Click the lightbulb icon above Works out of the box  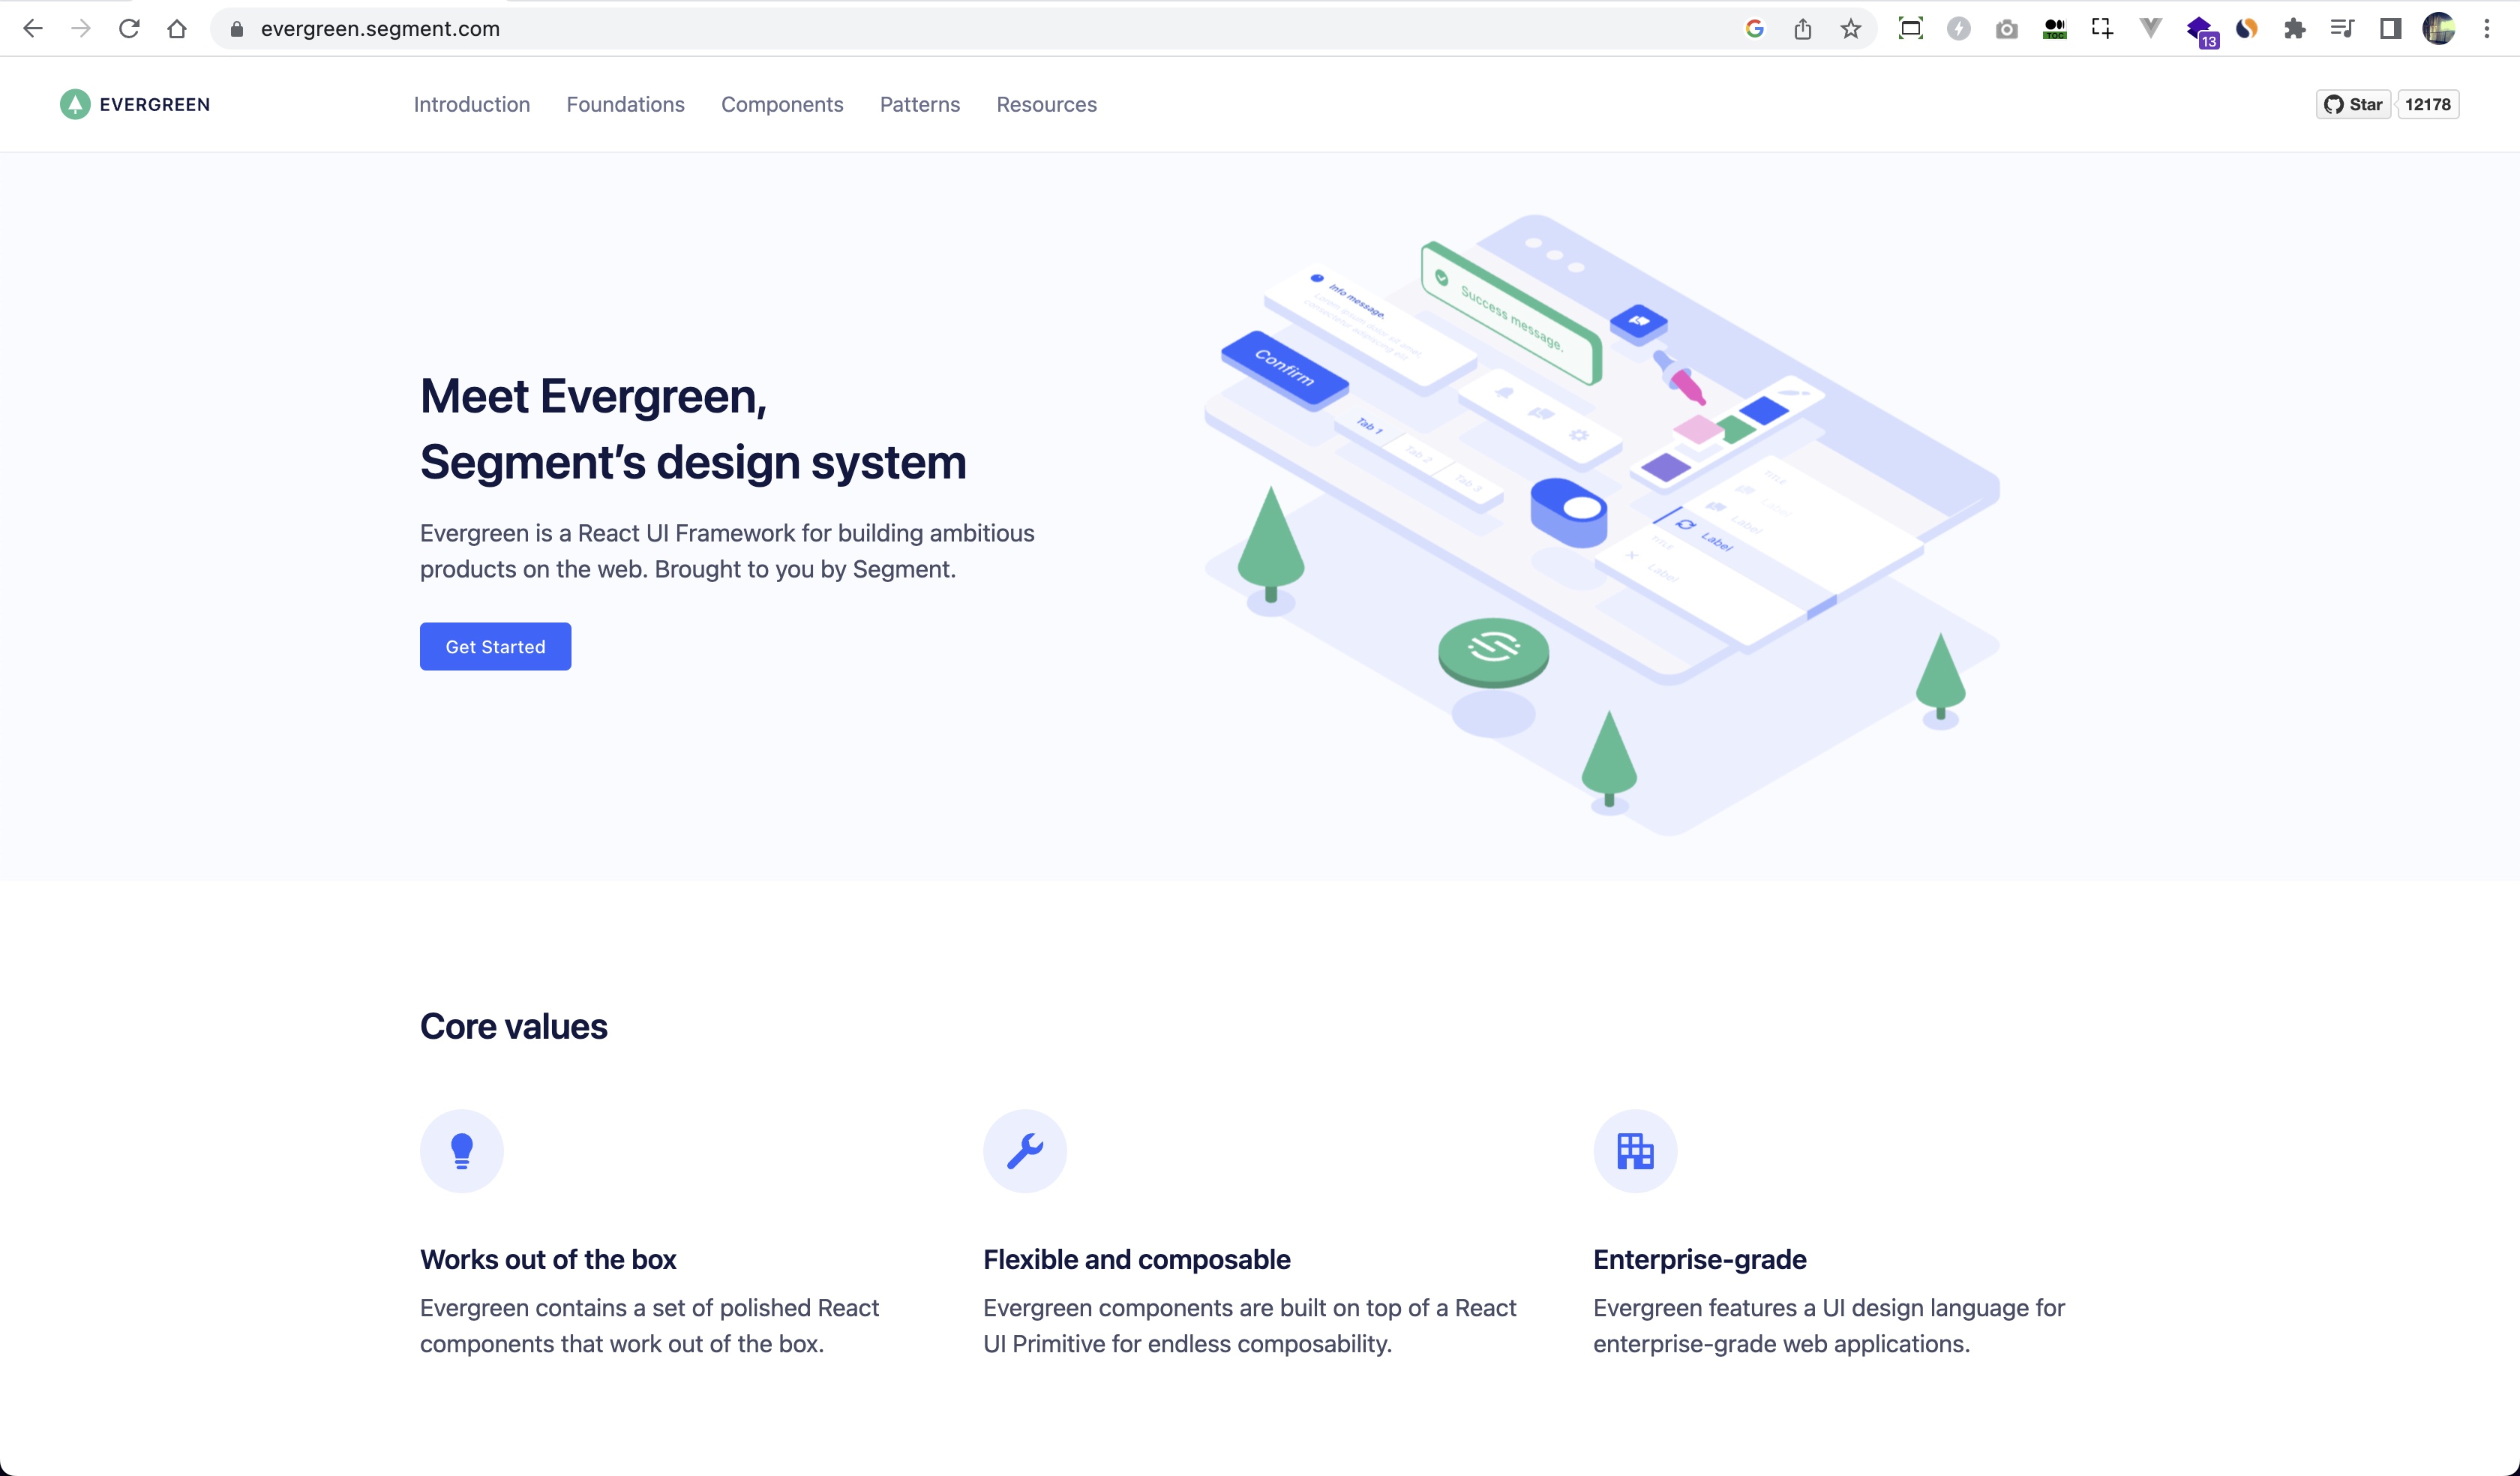[462, 1151]
